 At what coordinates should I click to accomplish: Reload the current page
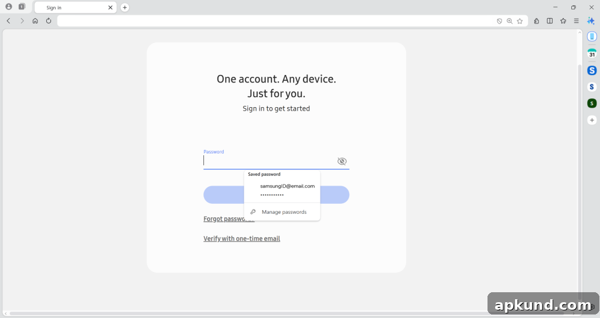pyautogui.click(x=49, y=20)
